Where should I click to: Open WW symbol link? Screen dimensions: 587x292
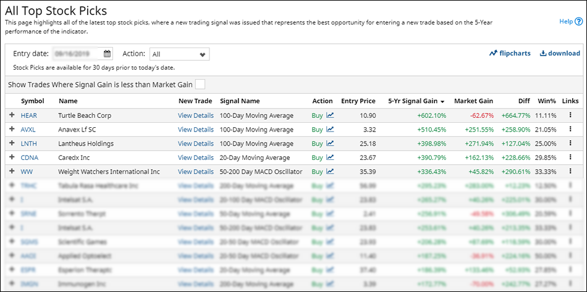(26, 172)
